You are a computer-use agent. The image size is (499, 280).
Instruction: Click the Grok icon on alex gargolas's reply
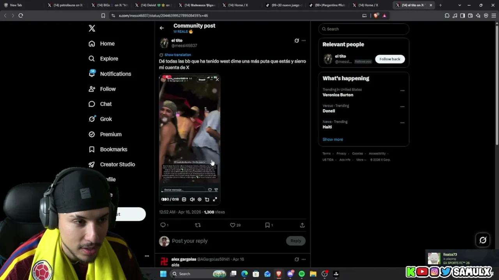pos(297,259)
